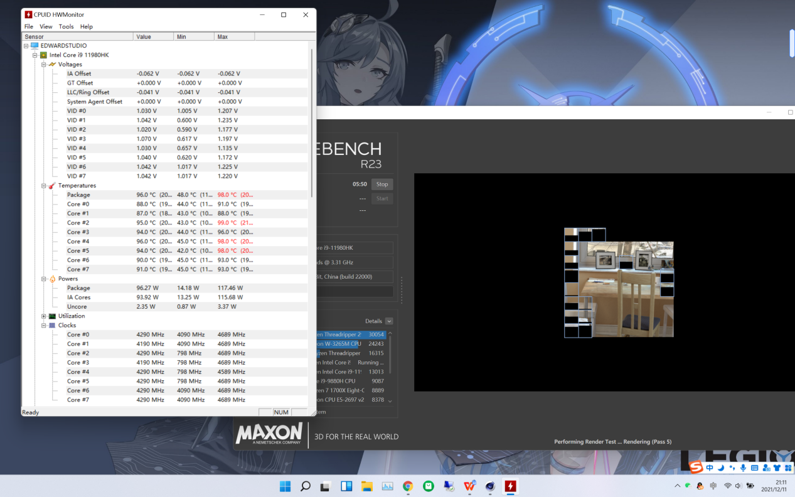
Task: Open the Details dropdown in Cinebench
Action: click(x=389, y=321)
